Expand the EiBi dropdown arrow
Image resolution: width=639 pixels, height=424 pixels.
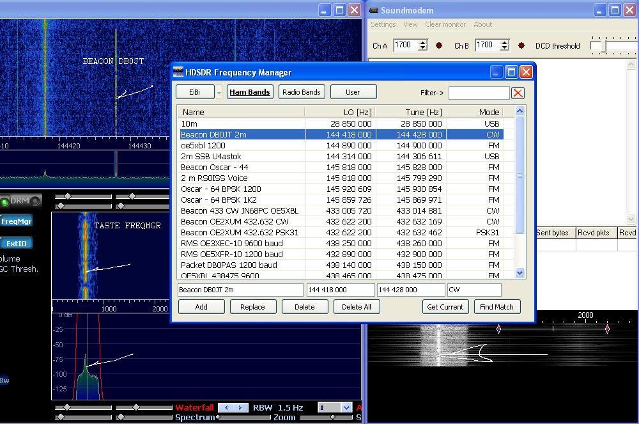pos(219,93)
